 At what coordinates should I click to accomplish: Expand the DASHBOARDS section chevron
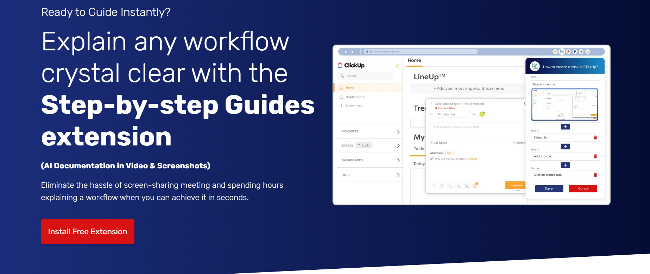coord(398,160)
